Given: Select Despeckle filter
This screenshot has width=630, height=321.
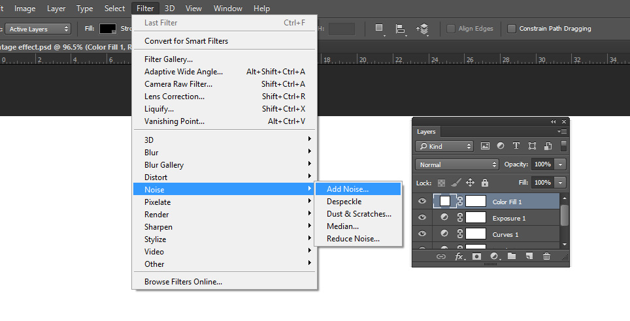Looking at the screenshot, I should tap(358, 202).
